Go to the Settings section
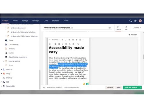The height and width of the screenshot is (108, 144). click(x=25, y=21)
